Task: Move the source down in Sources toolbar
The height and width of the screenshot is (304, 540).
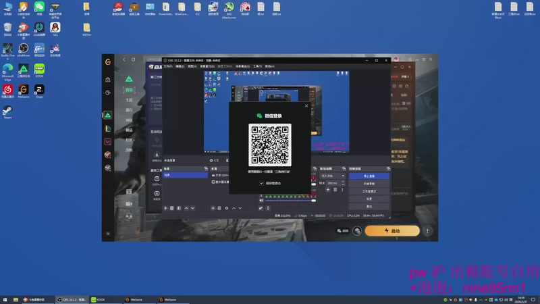Action: coord(240,208)
